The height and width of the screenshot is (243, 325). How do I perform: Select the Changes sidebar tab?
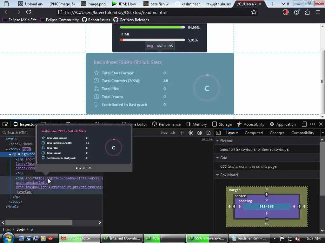(277, 133)
